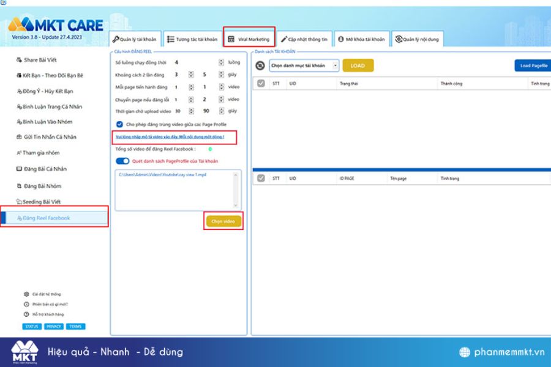
Task: Toggle Quét danh sách PageProfile switch off
Action: (x=122, y=161)
